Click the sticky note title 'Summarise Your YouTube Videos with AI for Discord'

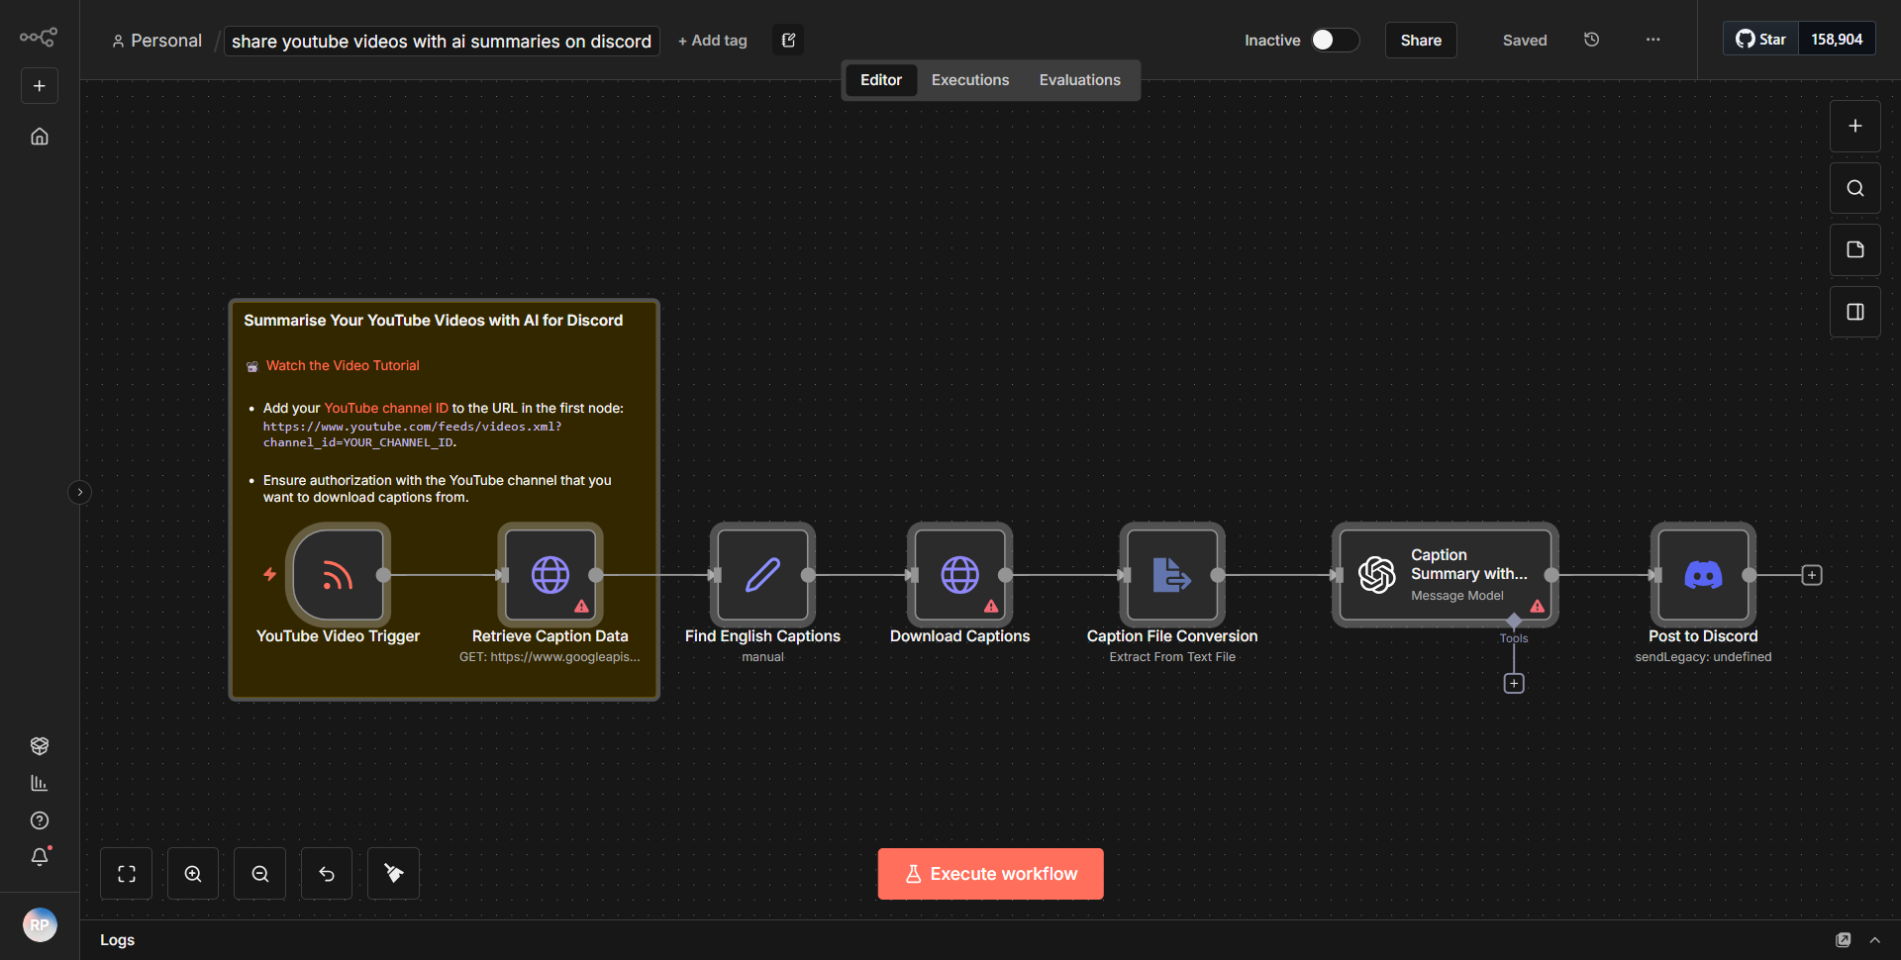click(x=434, y=321)
